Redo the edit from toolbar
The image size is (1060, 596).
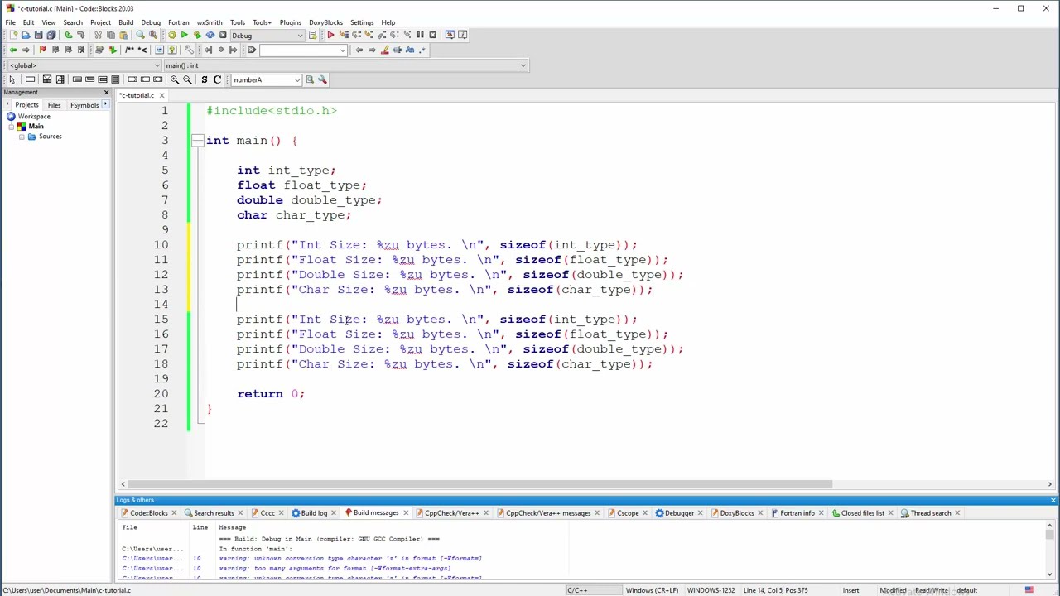tap(80, 35)
